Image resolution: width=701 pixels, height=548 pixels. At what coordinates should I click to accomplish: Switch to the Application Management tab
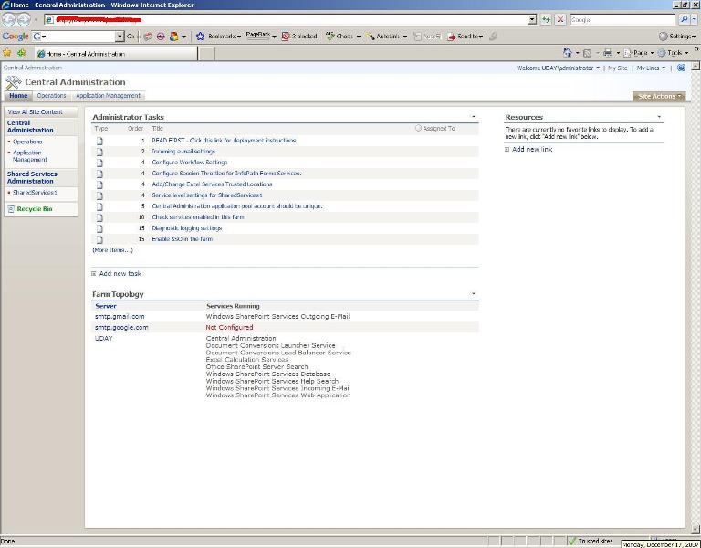108,96
